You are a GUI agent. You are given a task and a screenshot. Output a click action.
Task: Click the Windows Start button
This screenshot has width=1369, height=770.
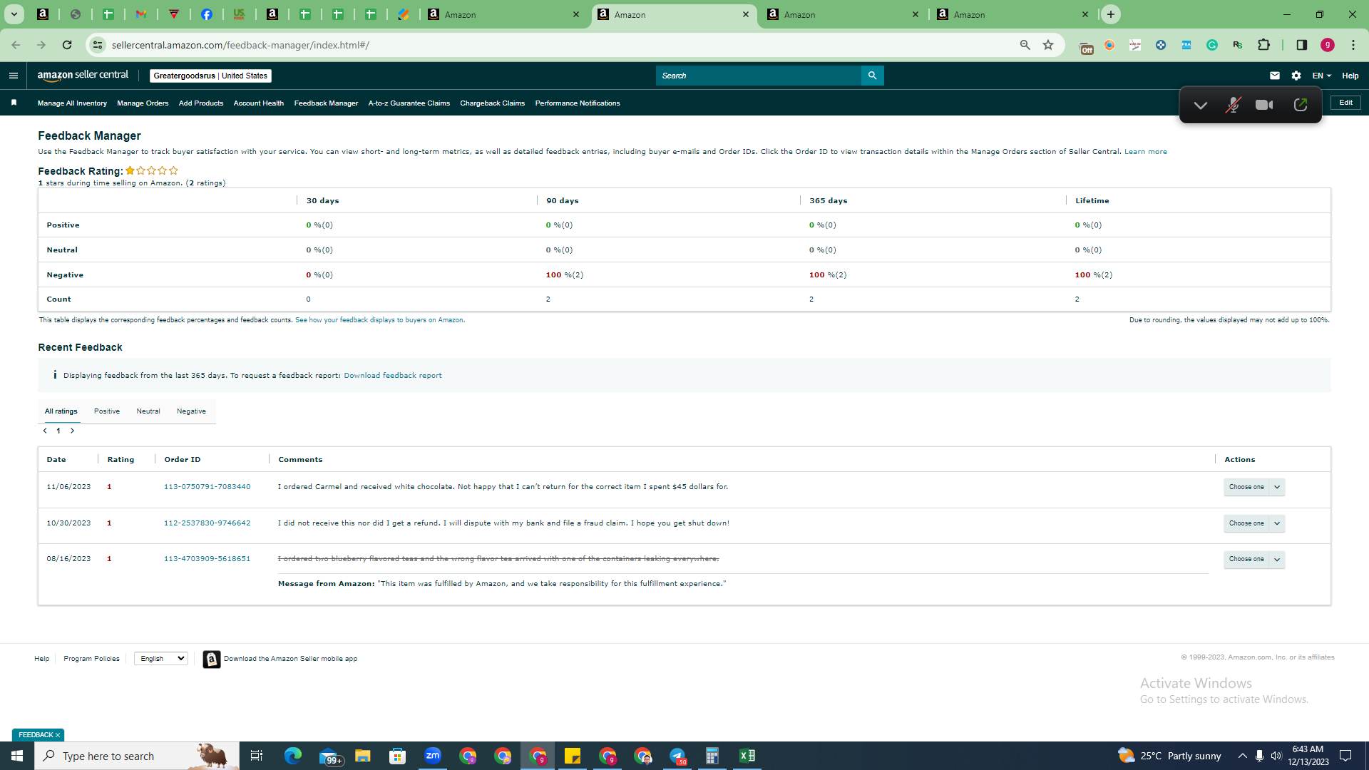[x=17, y=756]
